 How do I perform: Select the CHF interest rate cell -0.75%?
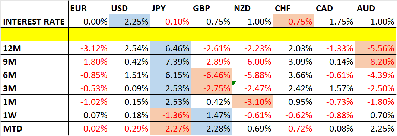click(x=293, y=22)
